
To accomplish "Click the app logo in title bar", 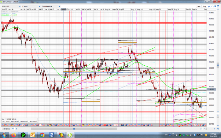I will (x=1, y=2).
